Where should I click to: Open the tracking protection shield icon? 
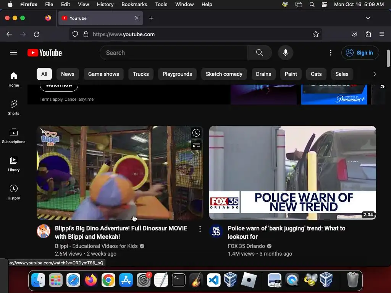[x=75, y=34]
